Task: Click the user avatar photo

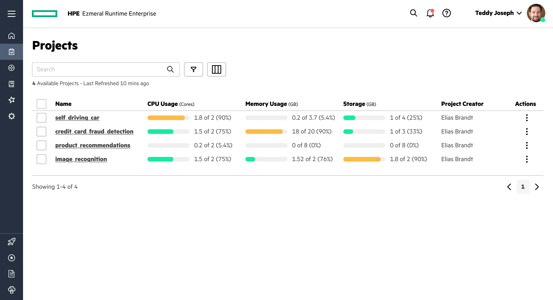Action: [536, 13]
